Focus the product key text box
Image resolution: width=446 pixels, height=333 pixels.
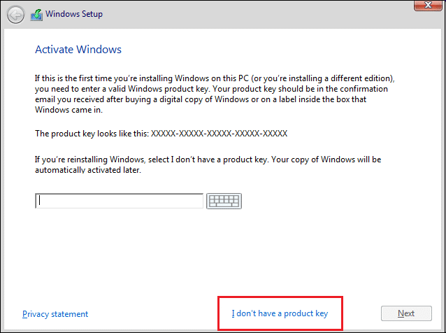pos(119,201)
